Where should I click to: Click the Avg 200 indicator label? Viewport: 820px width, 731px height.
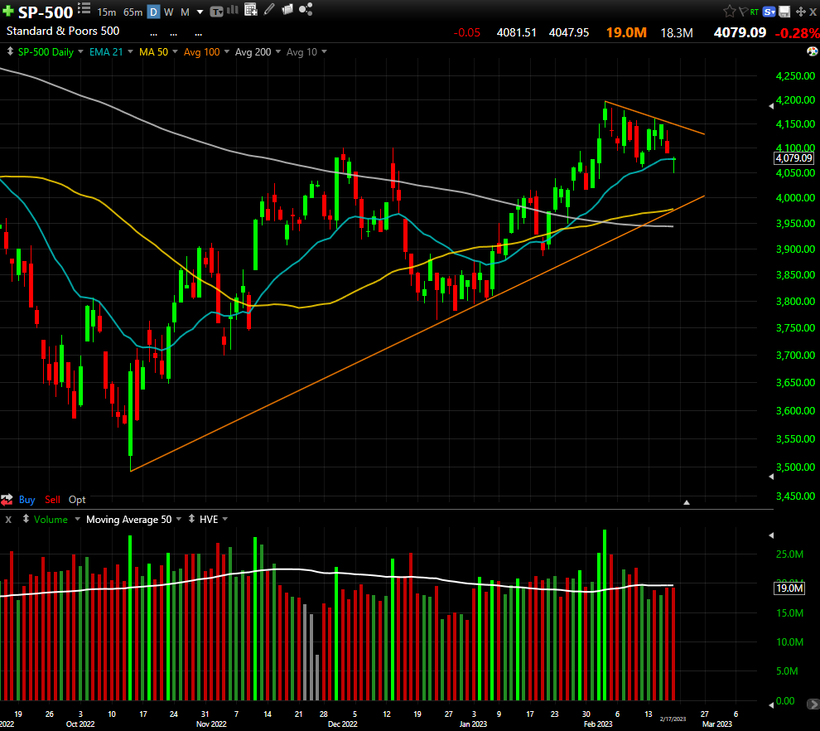pyautogui.click(x=253, y=52)
